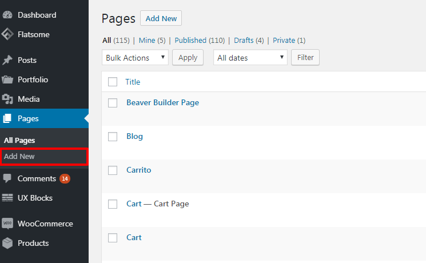
Task: Click the Flatsome diamond icon
Action: click(7, 34)
